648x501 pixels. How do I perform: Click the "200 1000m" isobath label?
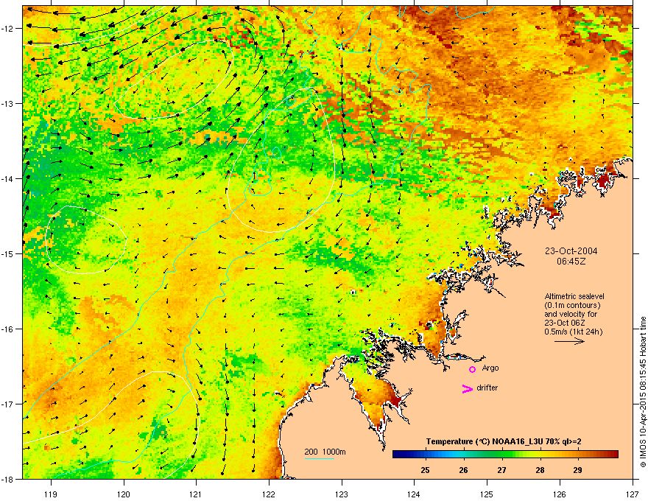(325, 452)
